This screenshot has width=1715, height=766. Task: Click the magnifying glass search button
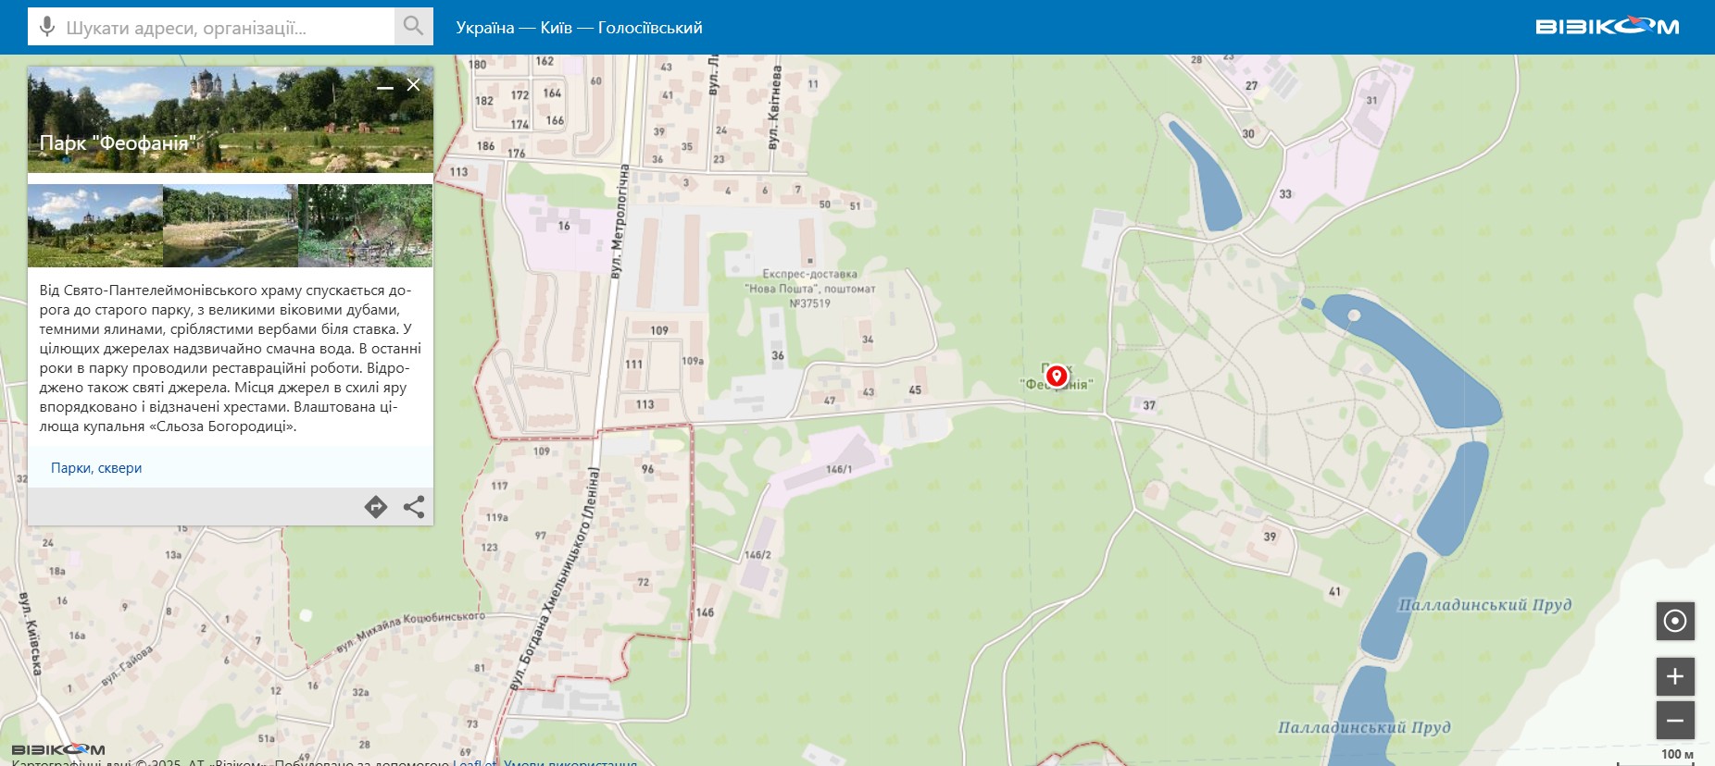(413, 27)
